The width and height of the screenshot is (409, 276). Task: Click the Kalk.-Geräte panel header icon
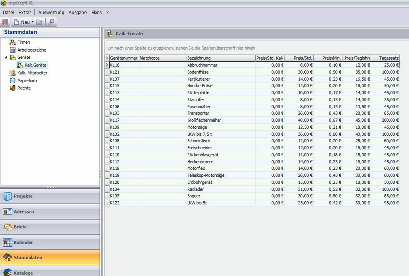pos(110,33)
